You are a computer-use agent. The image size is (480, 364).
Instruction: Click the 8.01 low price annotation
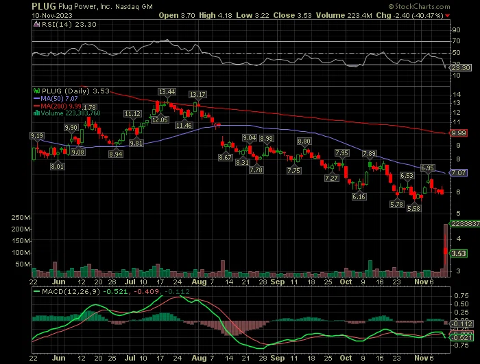[57, 166]
